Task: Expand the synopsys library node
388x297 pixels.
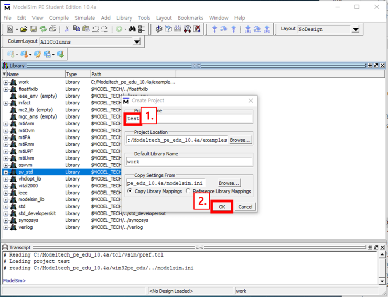Action: 6,221
